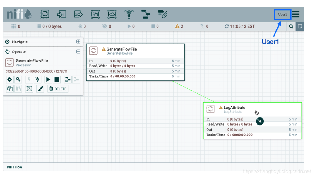Click the Disable crossed bolt icon
Image resolution: width=314 pixels, height=177 pixels.
click(x=38, y=79)
